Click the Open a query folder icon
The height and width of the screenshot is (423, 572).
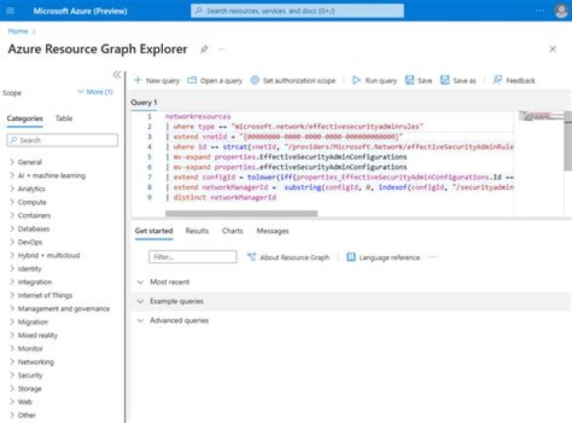192,80
